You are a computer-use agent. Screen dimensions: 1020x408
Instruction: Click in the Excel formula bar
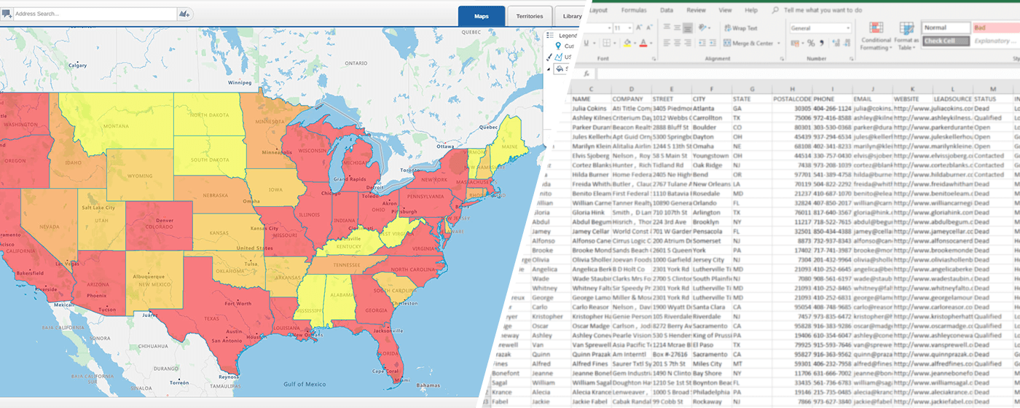(x=807, y=74)
